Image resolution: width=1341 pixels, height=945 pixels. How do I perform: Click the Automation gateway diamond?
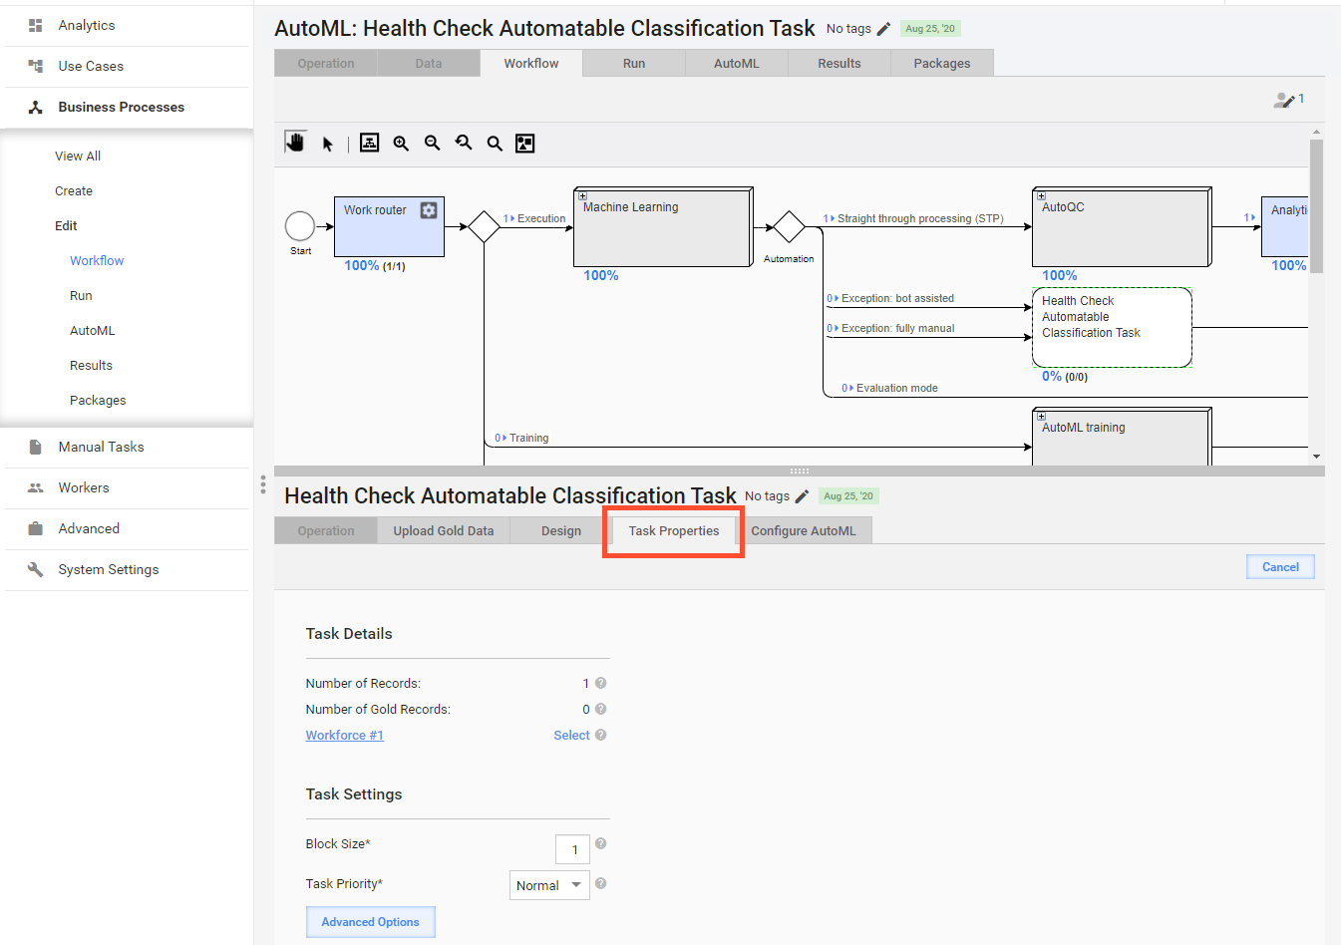[x=789, y=226]
